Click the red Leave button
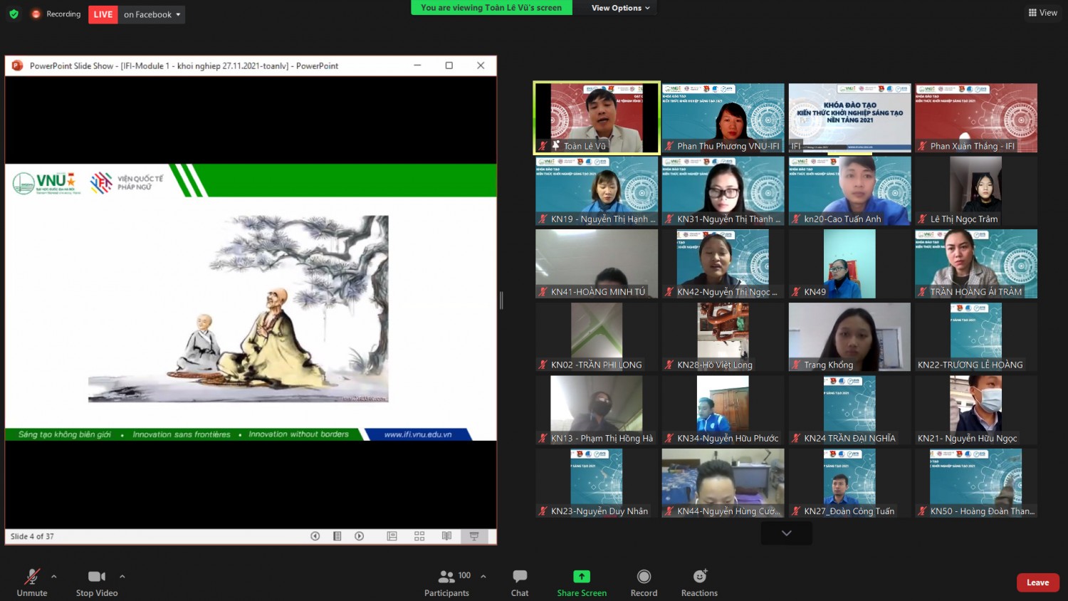Screen dimensions: 1068x601 point(1037,582)
